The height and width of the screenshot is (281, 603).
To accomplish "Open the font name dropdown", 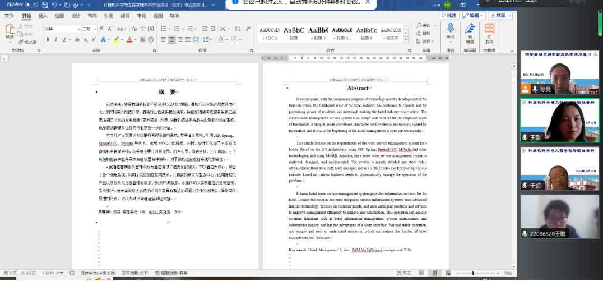I will point(78,28).
